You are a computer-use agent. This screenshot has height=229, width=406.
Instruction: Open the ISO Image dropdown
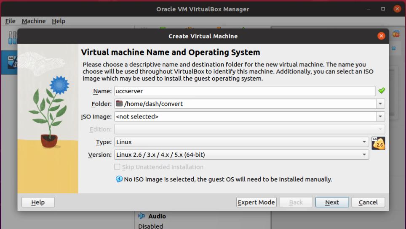point(380,116)
